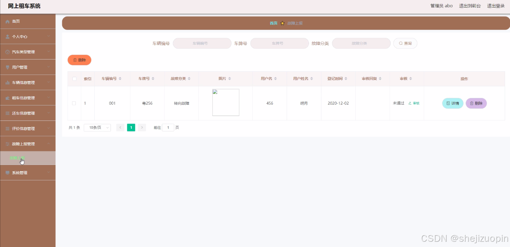Click the 网上租车系统 title
Screen dimensions: 510x247
24,6
